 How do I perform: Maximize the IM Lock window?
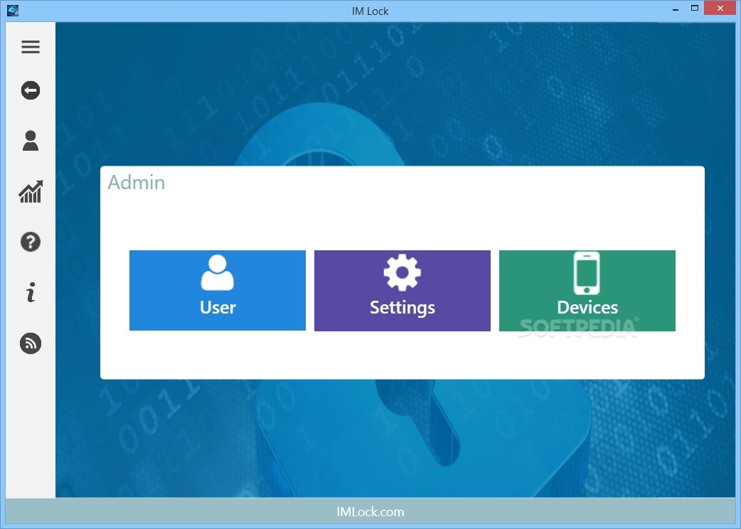[x=694, y=8]
